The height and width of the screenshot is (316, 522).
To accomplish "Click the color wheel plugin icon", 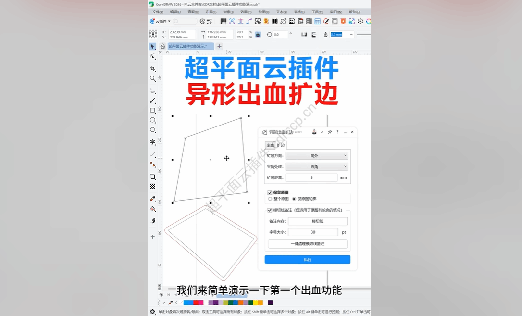I will click(369, 21).
